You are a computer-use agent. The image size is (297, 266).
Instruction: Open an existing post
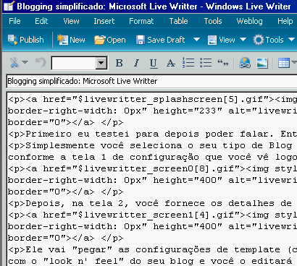tap(110, 40)
